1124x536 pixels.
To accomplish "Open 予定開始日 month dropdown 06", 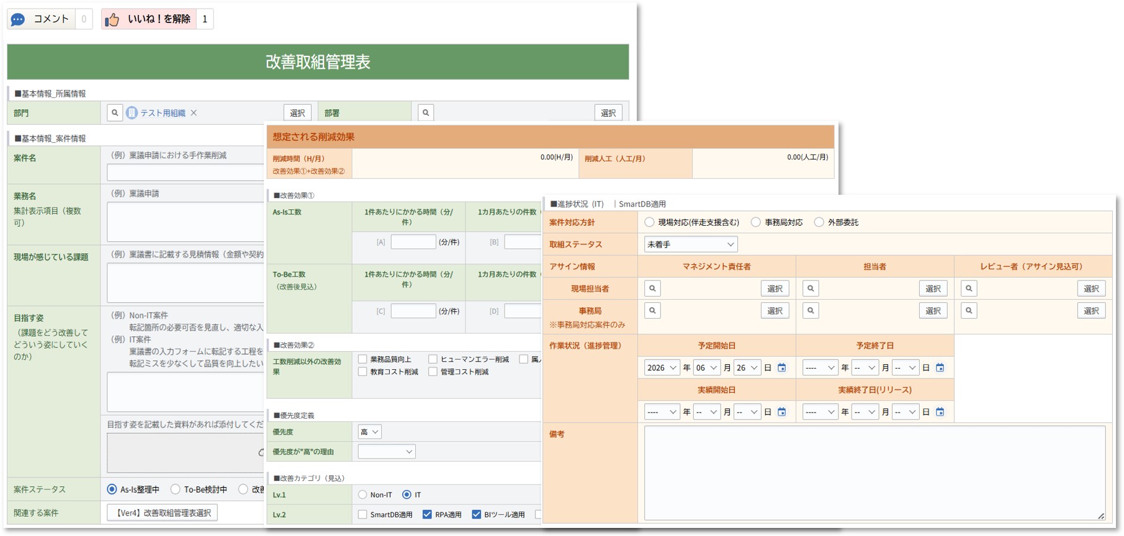I will click(706, 368).
